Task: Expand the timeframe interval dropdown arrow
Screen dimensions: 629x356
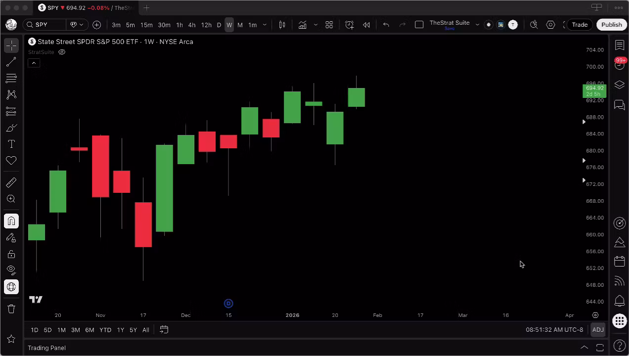Action: point(265,25)
